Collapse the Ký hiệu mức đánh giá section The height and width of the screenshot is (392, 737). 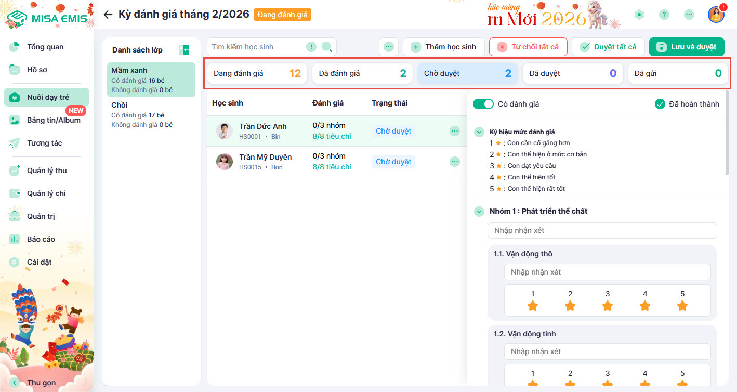[x=479, y=132]
